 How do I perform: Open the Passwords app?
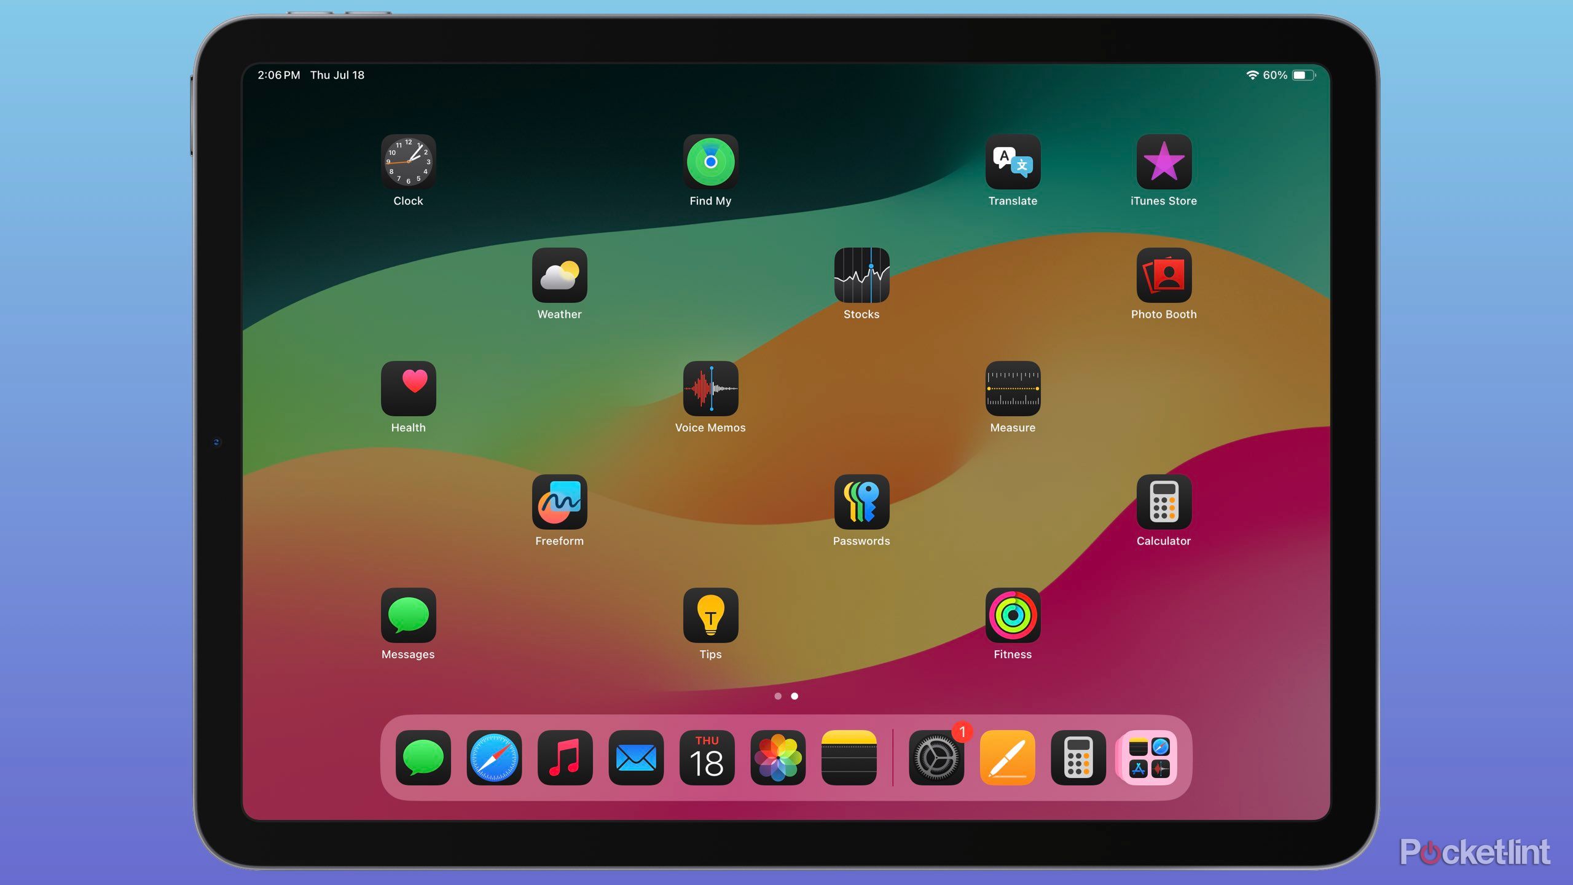pos(861,502)
